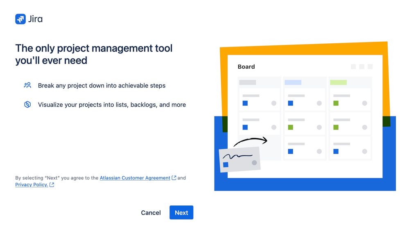Click the Board illustration image

click(x=305, y=116)
